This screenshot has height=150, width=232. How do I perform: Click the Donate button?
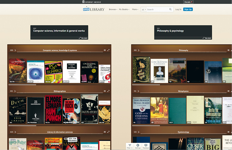188,2
